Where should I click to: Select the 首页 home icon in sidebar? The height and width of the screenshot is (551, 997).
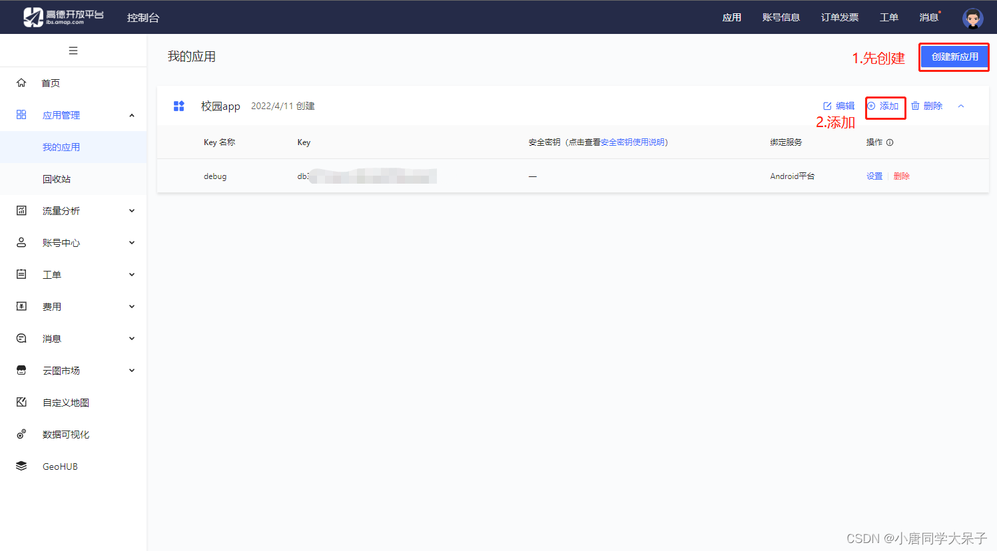pos(21,83)
